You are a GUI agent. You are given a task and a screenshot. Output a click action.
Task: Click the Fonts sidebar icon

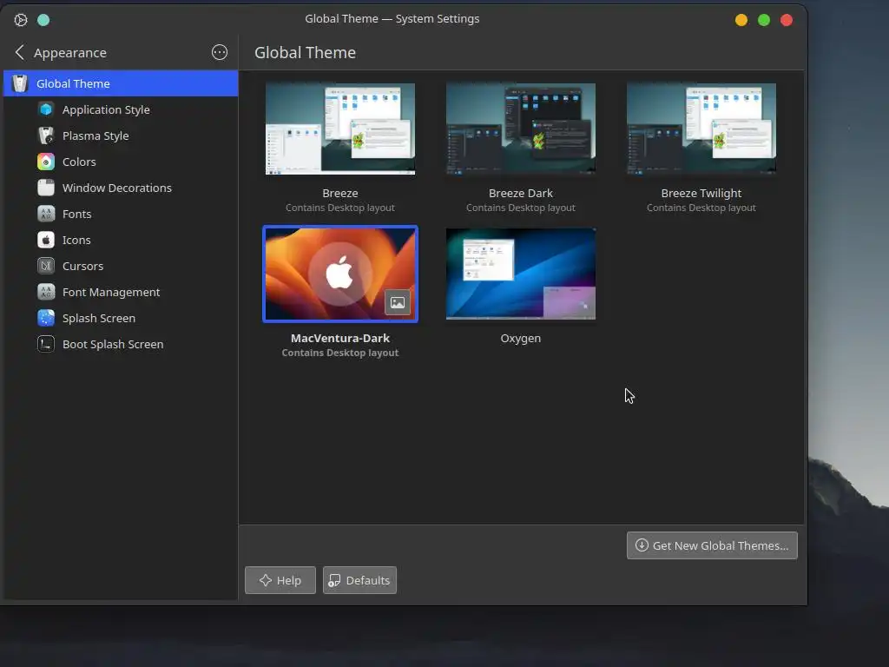46,214
